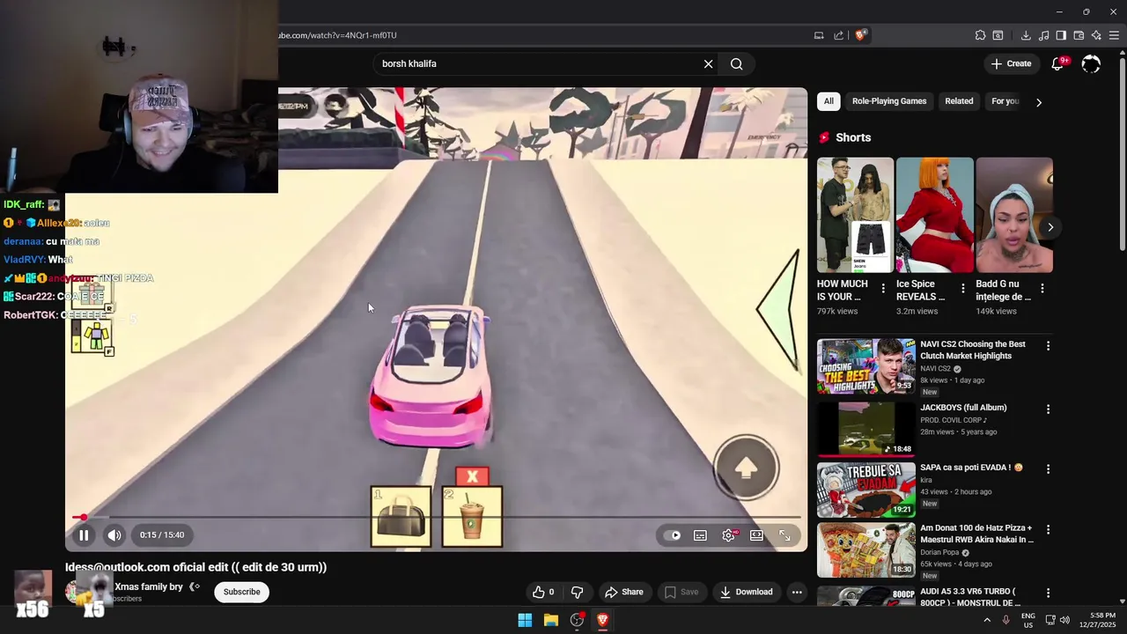Image resolution: width=1127 pixels, height=634 pixels.
Task: Open OBS Studio from taskbar
Action: tap(577, 620)
